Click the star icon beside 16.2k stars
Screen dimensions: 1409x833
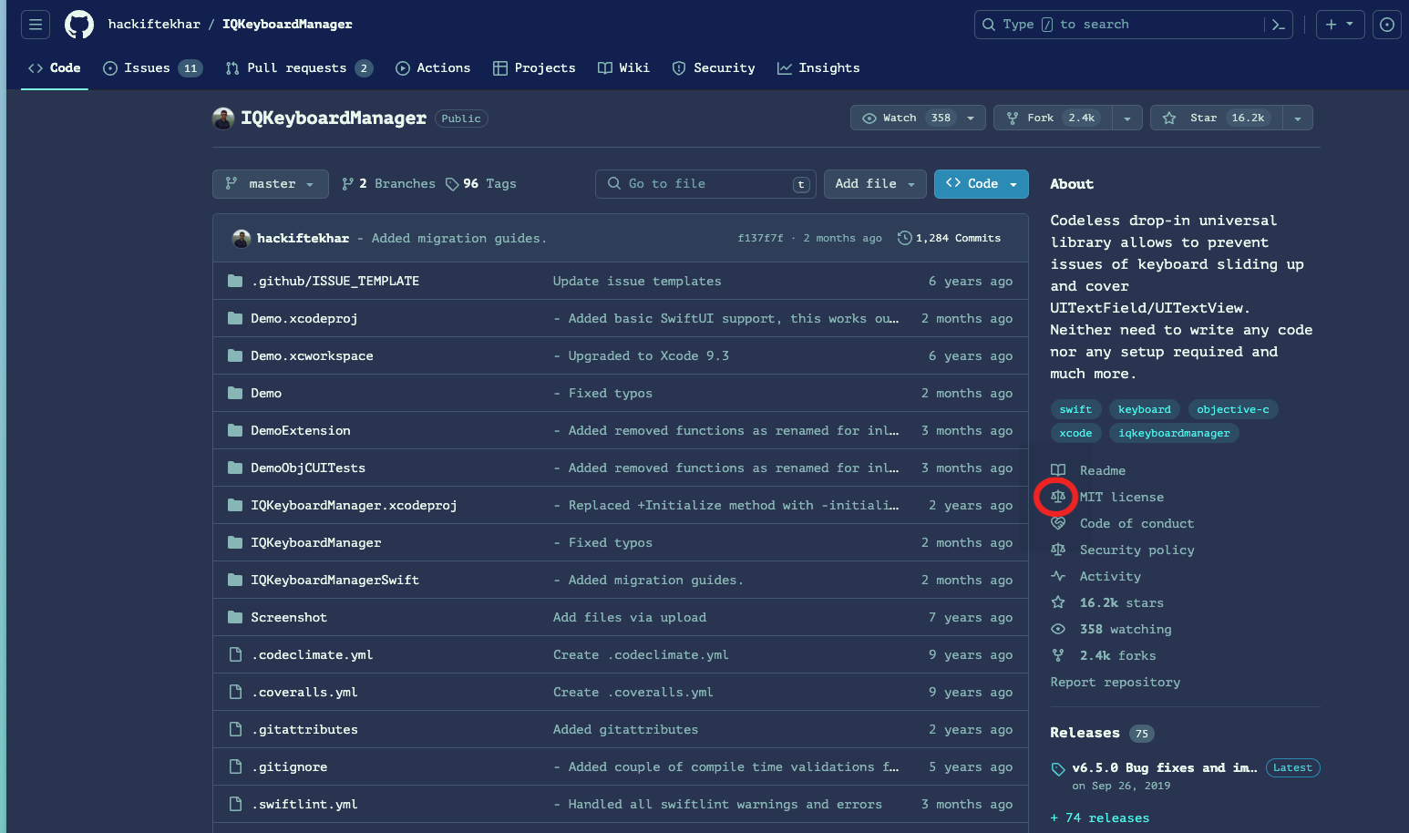[1058, 602]
